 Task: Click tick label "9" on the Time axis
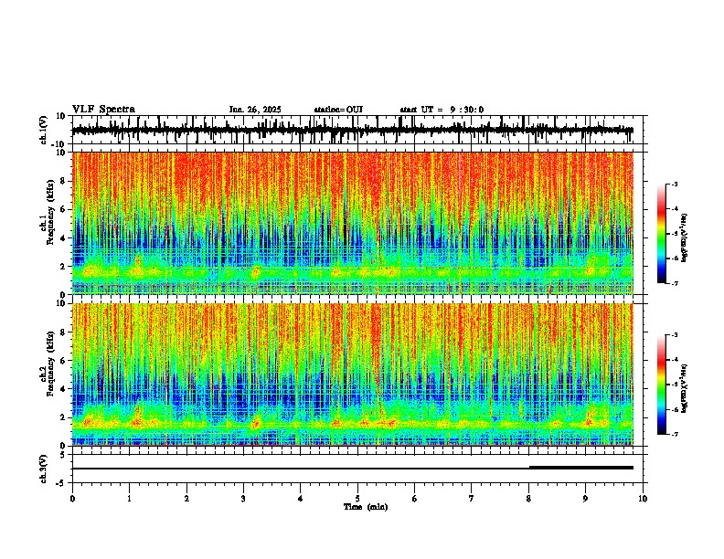pyautogui.click(x=585, y=499)
